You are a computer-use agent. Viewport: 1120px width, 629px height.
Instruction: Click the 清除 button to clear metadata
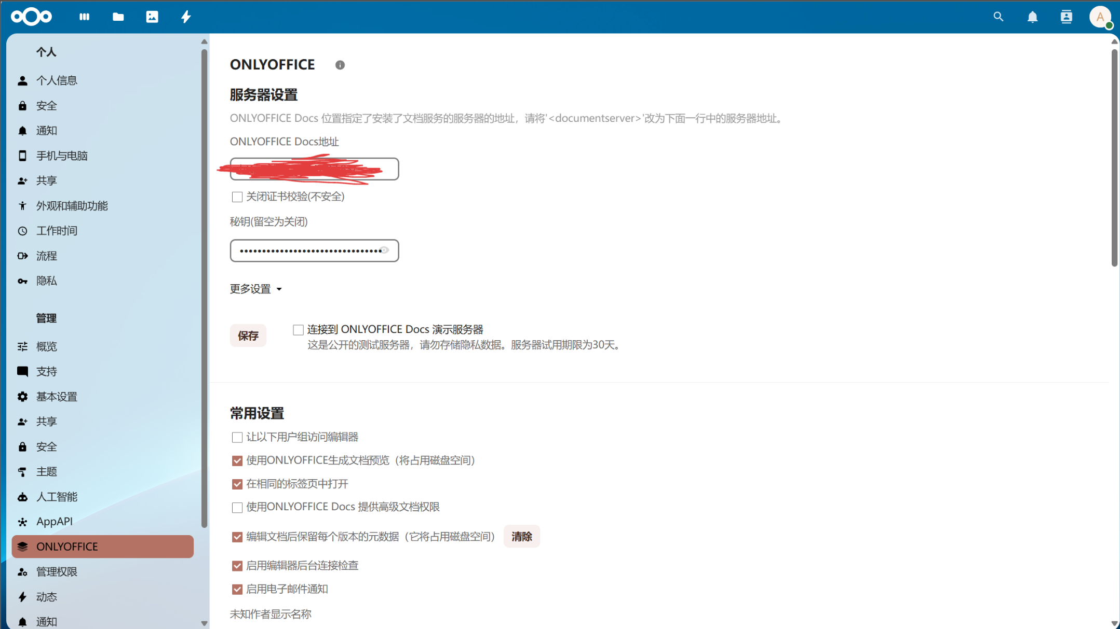pos(521,536)
